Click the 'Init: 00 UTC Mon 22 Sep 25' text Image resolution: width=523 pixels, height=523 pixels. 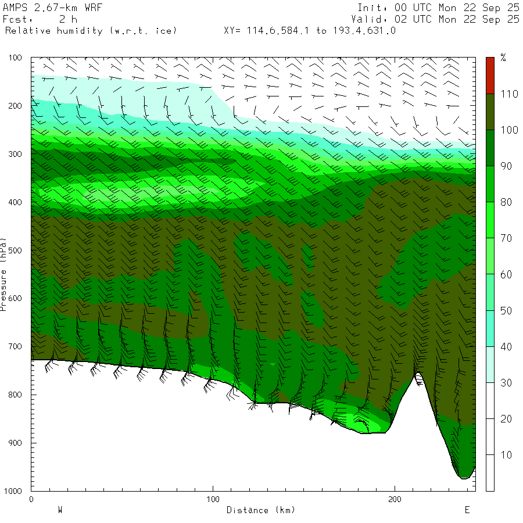(438, 8)
